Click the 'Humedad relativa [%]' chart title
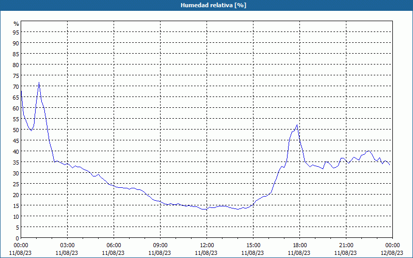The image size is (413, 258). click(213, 5)
